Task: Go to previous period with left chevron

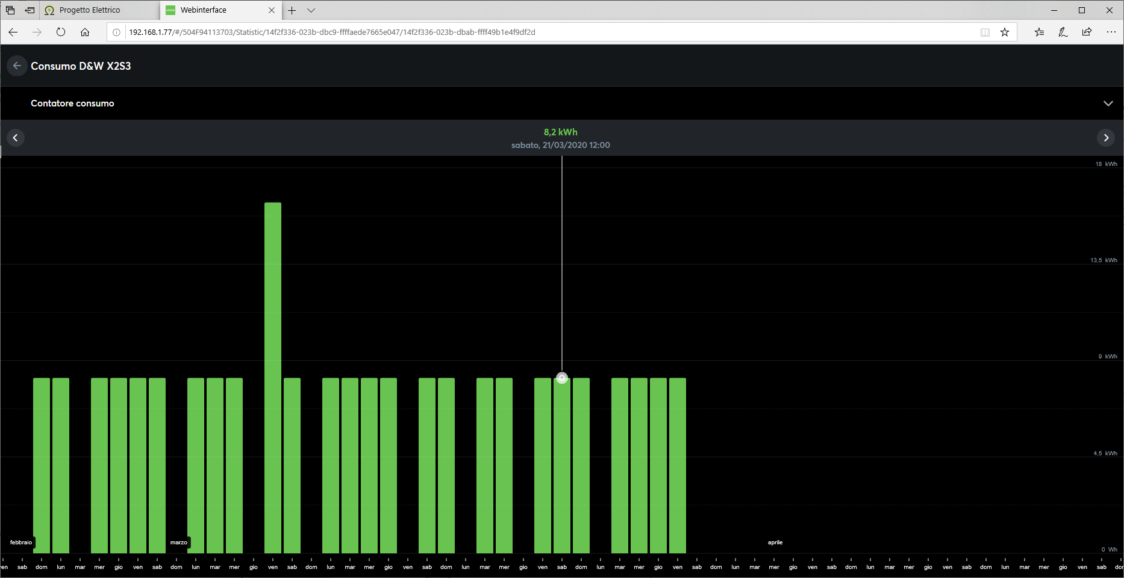Action: tap(16, 138)
